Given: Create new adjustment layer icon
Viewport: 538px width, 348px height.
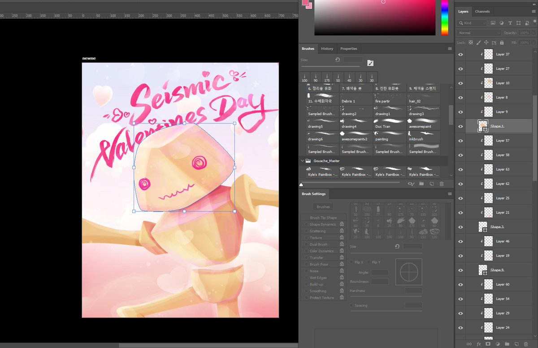Looking at the screenshot, I should (x=498, y=344).
